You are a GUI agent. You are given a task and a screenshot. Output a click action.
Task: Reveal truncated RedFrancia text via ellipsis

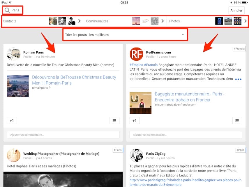pyautogui.click(x=238, y=79)
